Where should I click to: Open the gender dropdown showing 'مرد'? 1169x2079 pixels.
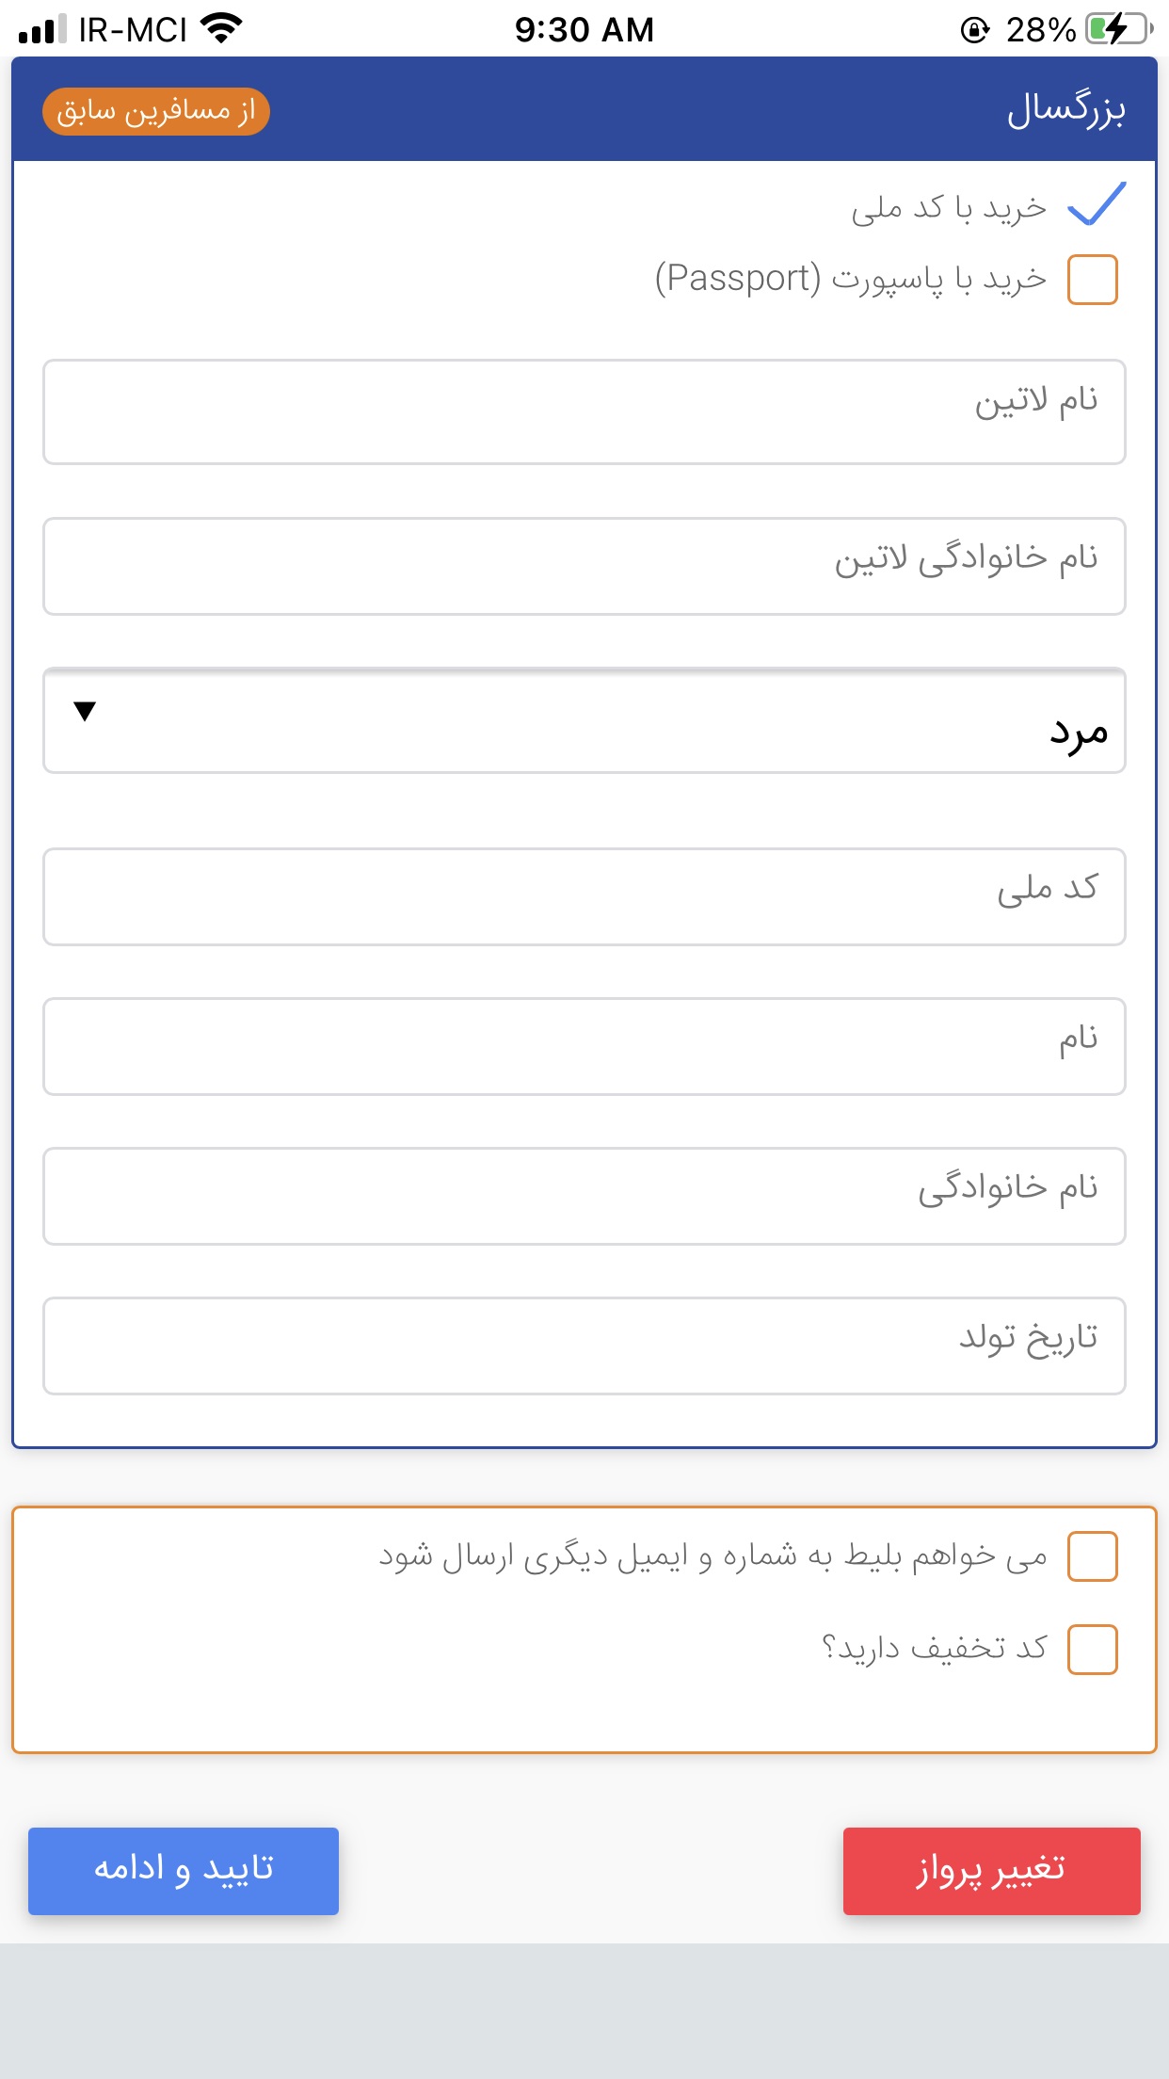tap(584, 721)
